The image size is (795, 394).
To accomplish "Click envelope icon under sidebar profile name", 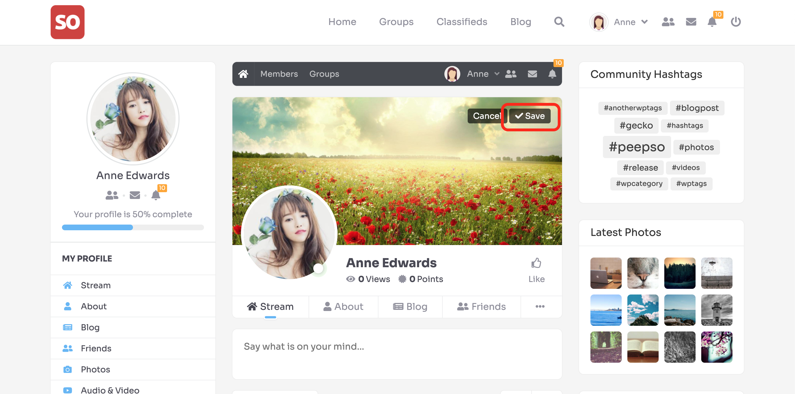I will [135, 195].
